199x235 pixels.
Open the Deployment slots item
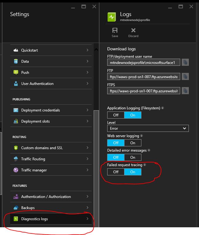[x=51, y=121]
